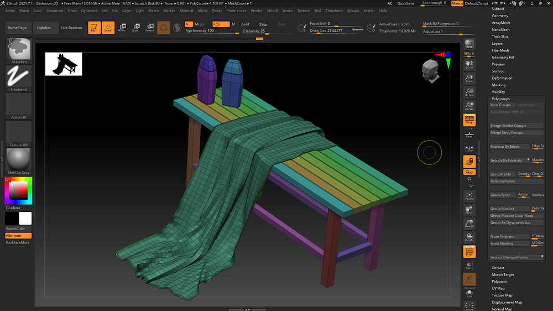Open the Texture Off slot
This screenshot has height=311, width=553.
tap(19, 134)
